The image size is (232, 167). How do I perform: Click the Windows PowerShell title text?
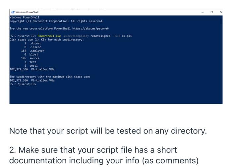tap(27, 12)
